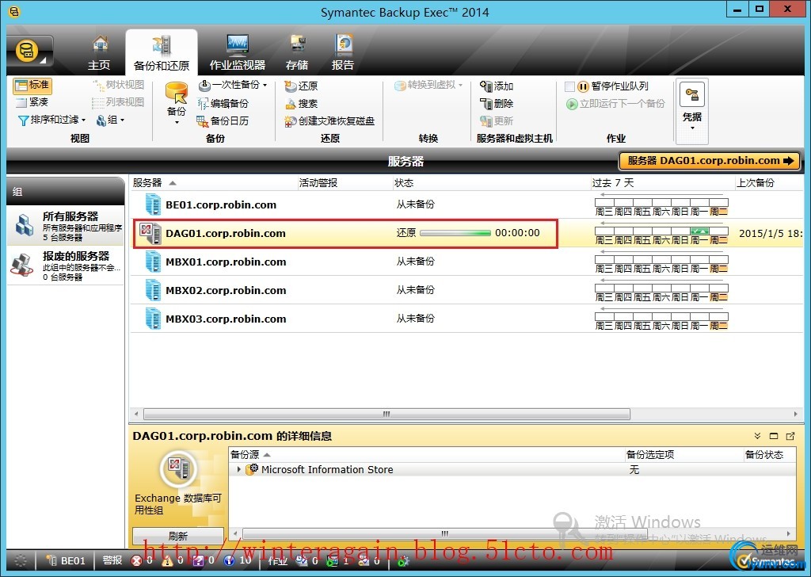The width and height of the screenshot is (811, 577).
Task: Click the server list horizontal scrollbar
Action: [x=386, y=414]
